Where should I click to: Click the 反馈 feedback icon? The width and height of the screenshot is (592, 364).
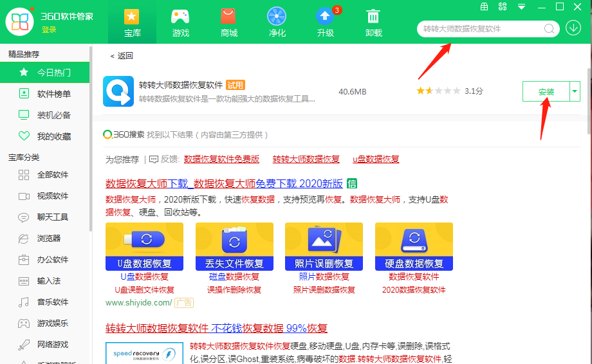point(154,159)
